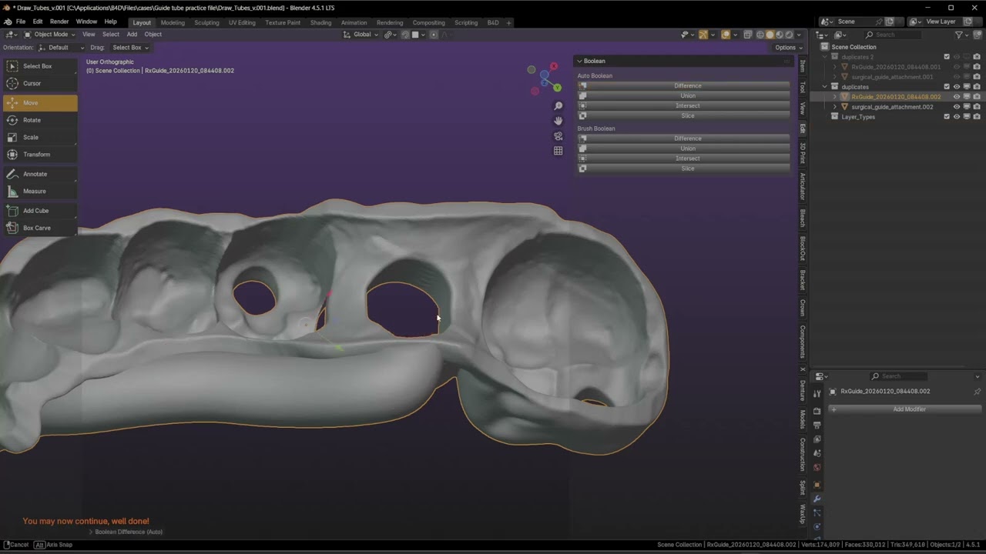Screen dimensions: 986x554
Task: Toggle viewport overlays icon
Action: (x=726, y=35)
